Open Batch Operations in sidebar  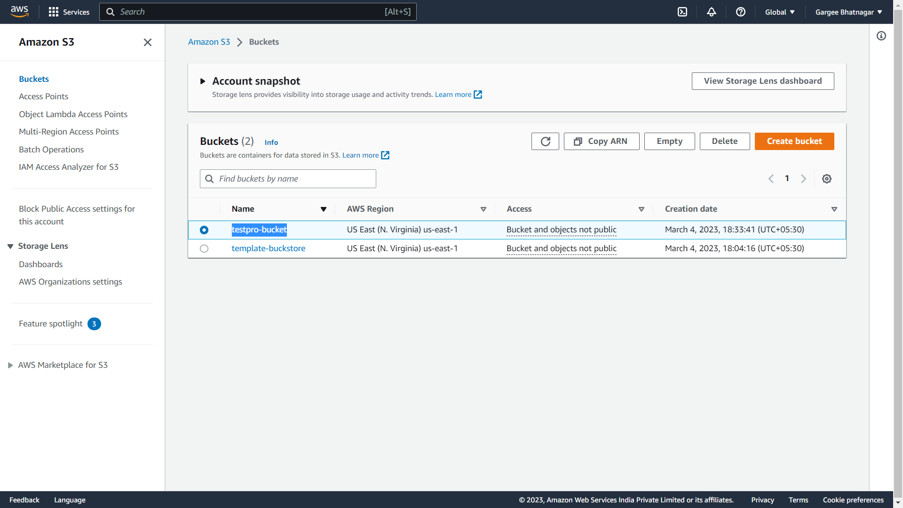(x=51, y=150)
